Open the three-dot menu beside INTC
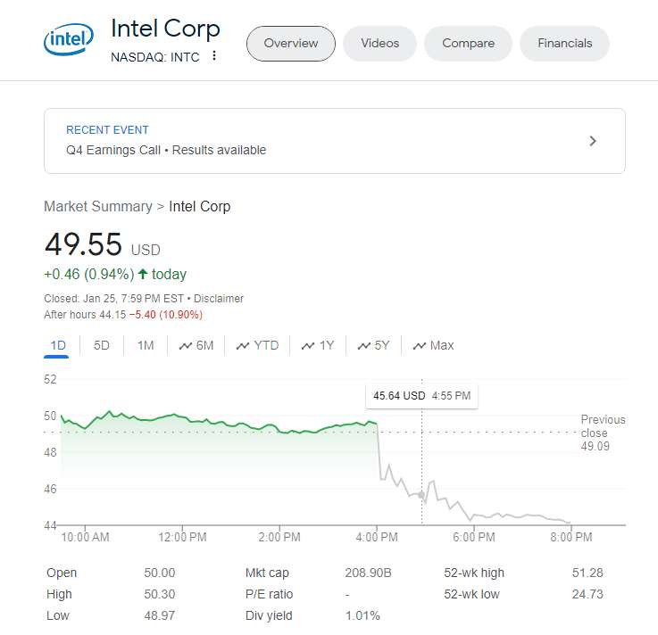The height and width of the screenshot is (635, 658). coord(214,56)
